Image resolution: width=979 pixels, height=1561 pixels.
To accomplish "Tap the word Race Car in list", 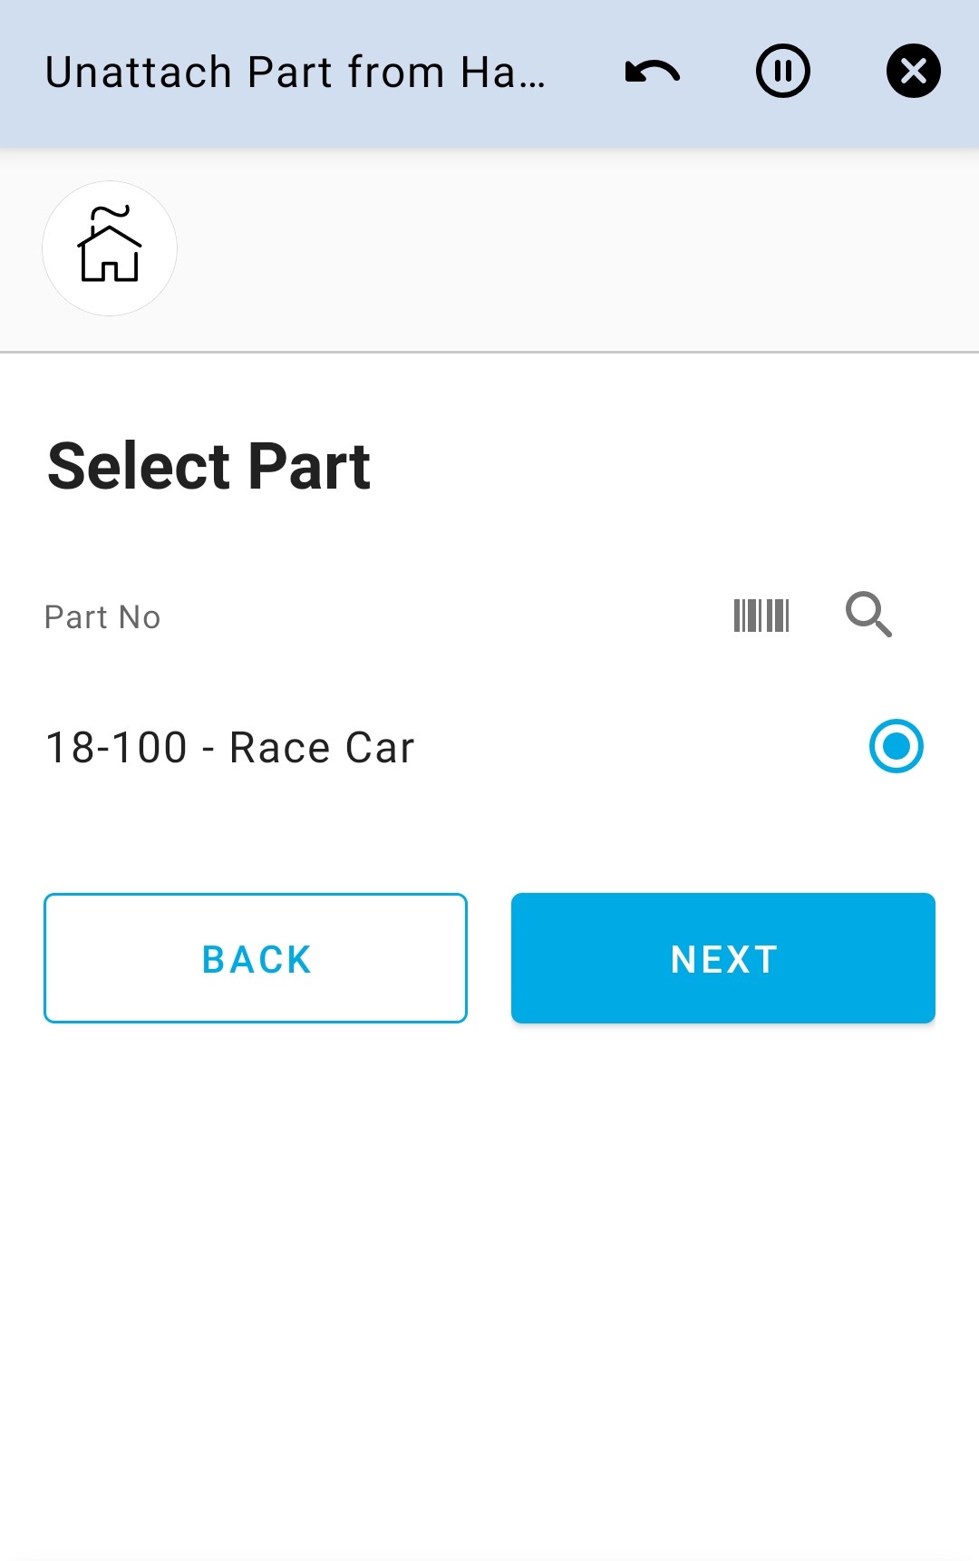I will (322, 748).
